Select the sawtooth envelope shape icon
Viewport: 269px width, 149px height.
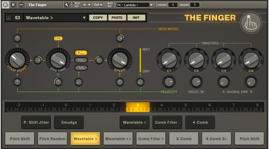click(x=81, y=60)
